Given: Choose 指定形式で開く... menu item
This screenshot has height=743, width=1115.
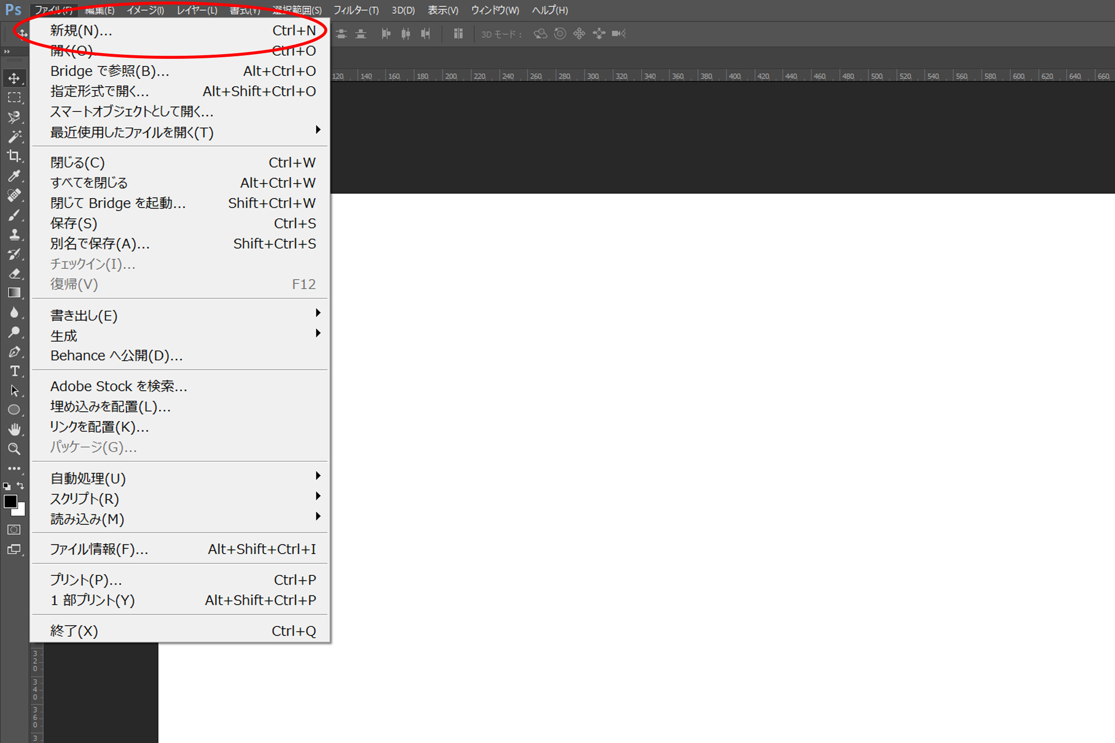Looking at the screenshot, I should click(181, 91).
